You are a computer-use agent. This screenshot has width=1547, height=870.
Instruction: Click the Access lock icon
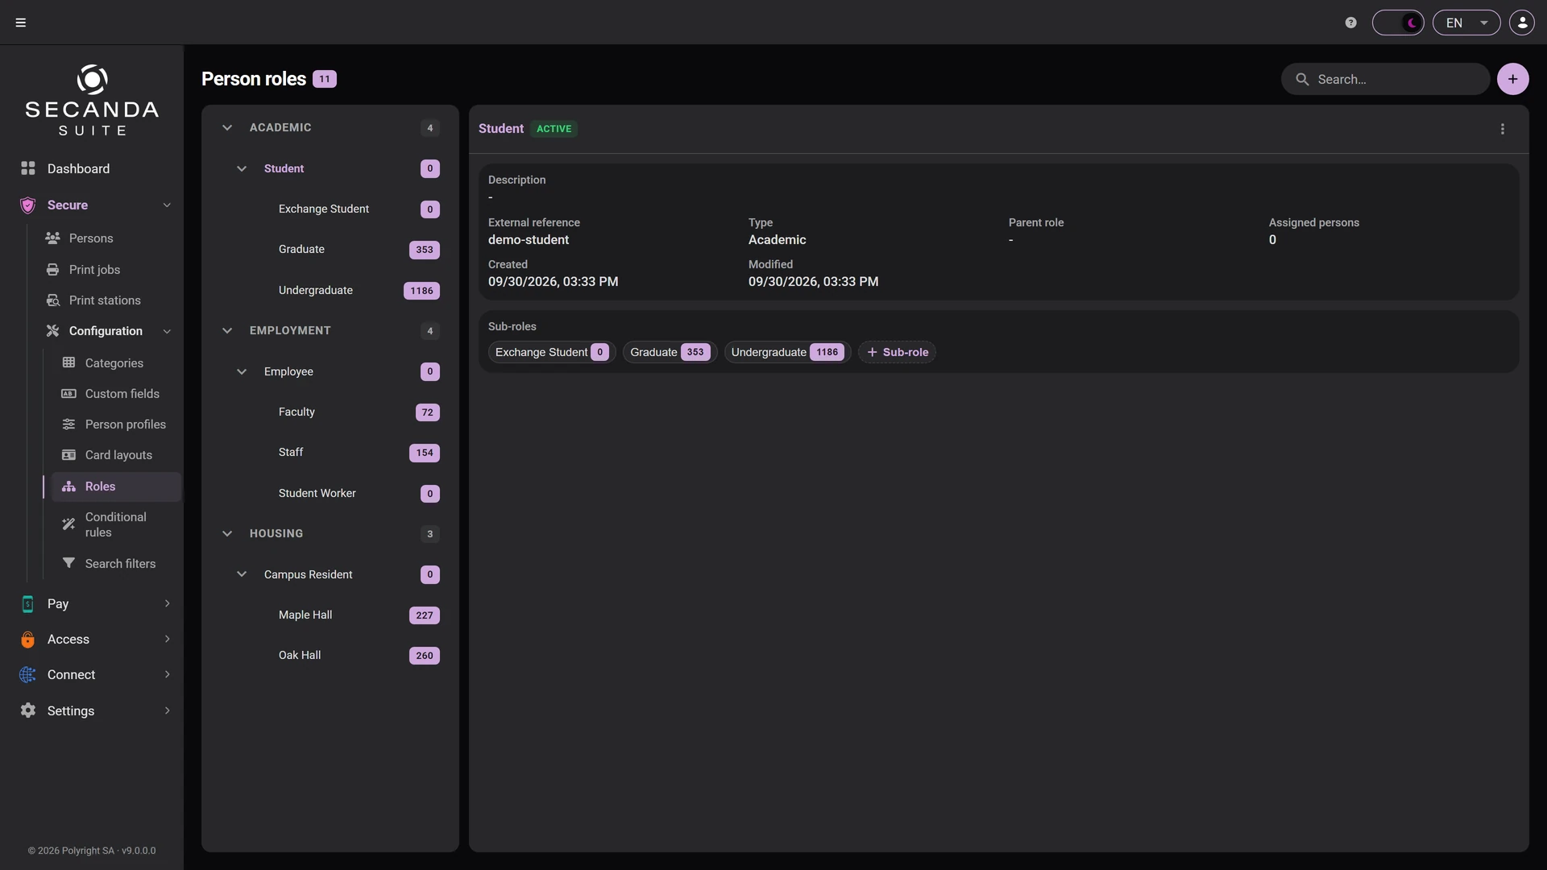[28, 640]
